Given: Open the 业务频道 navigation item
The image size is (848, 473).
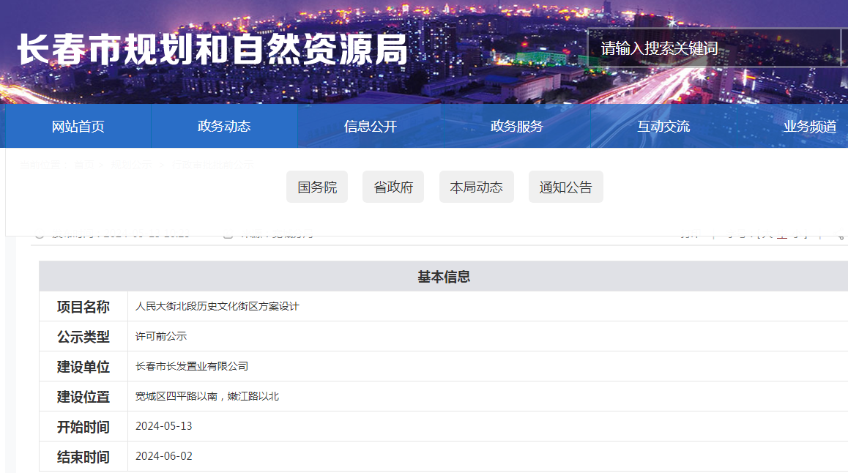Looking at the screenshot, I should coord(810,126).
